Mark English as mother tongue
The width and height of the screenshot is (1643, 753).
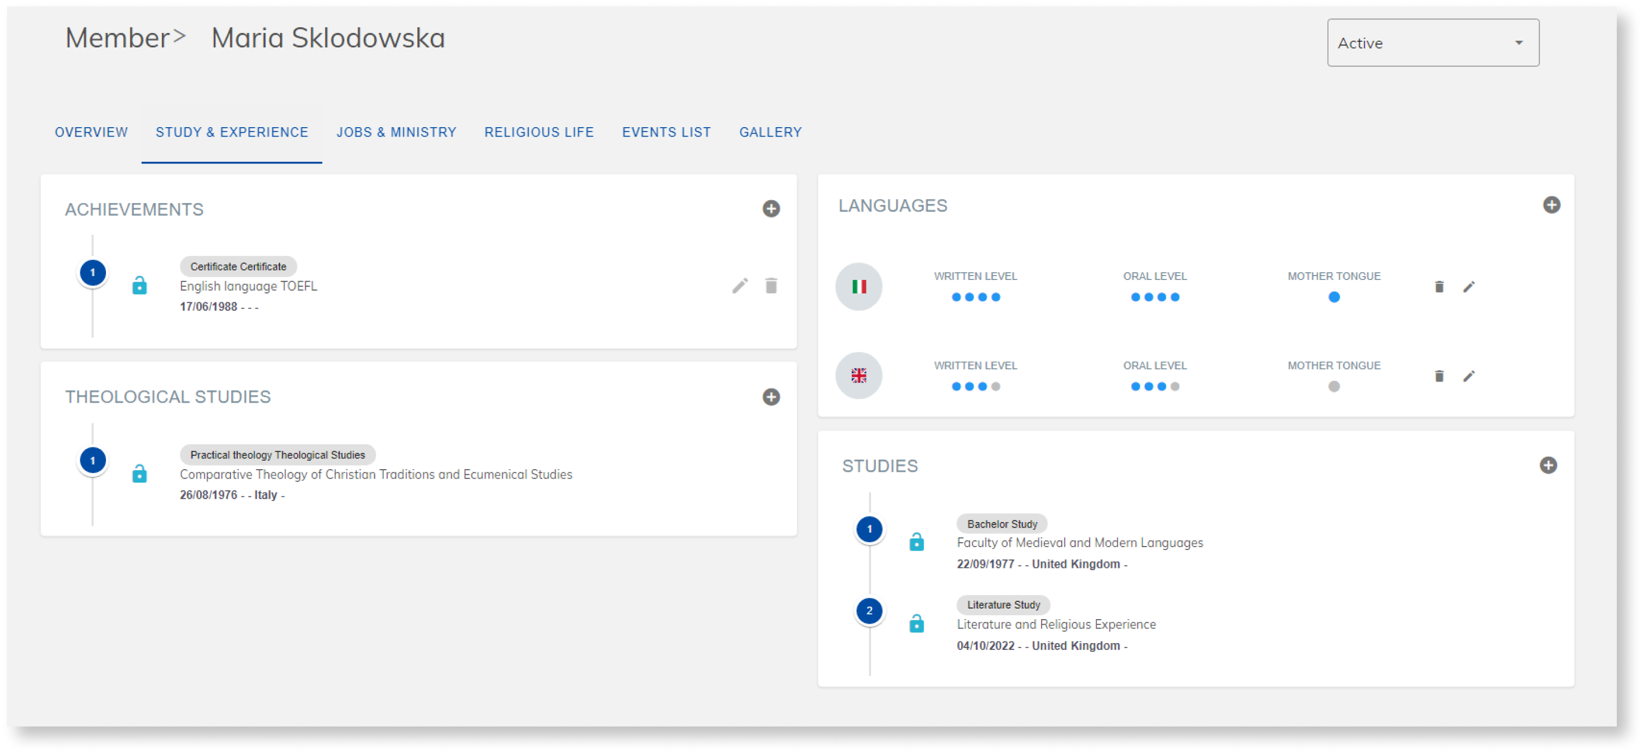pyautogui.click(x=1334, y=386)
